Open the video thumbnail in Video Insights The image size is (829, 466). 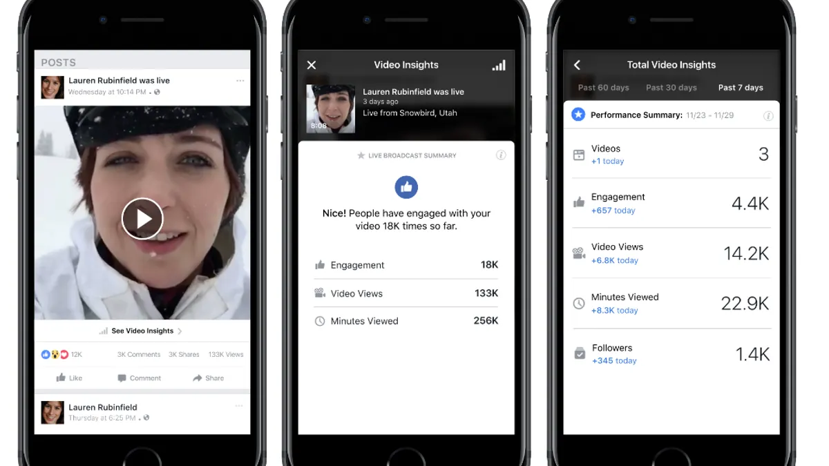pos(330,109)
